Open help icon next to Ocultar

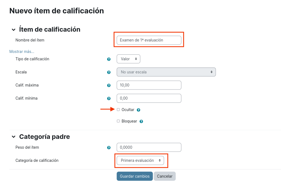pos(139,110)
